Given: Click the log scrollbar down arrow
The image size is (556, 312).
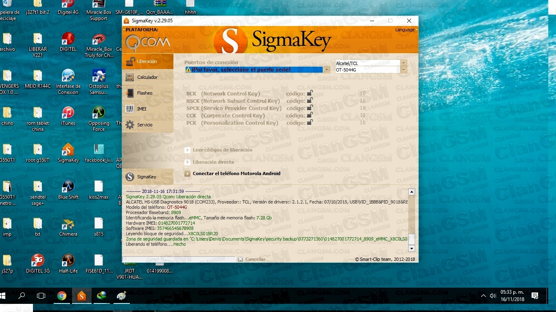Looking at the screenshot, I should [412, 248].
